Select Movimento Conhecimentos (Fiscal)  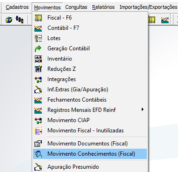90,154
